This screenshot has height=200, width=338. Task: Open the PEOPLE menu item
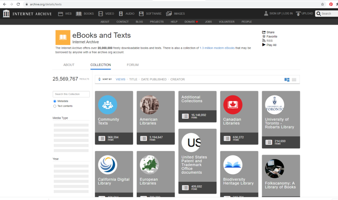(247, 22)
